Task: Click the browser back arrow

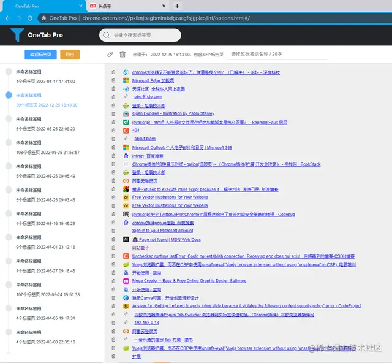Action: (x=7, y=18)
